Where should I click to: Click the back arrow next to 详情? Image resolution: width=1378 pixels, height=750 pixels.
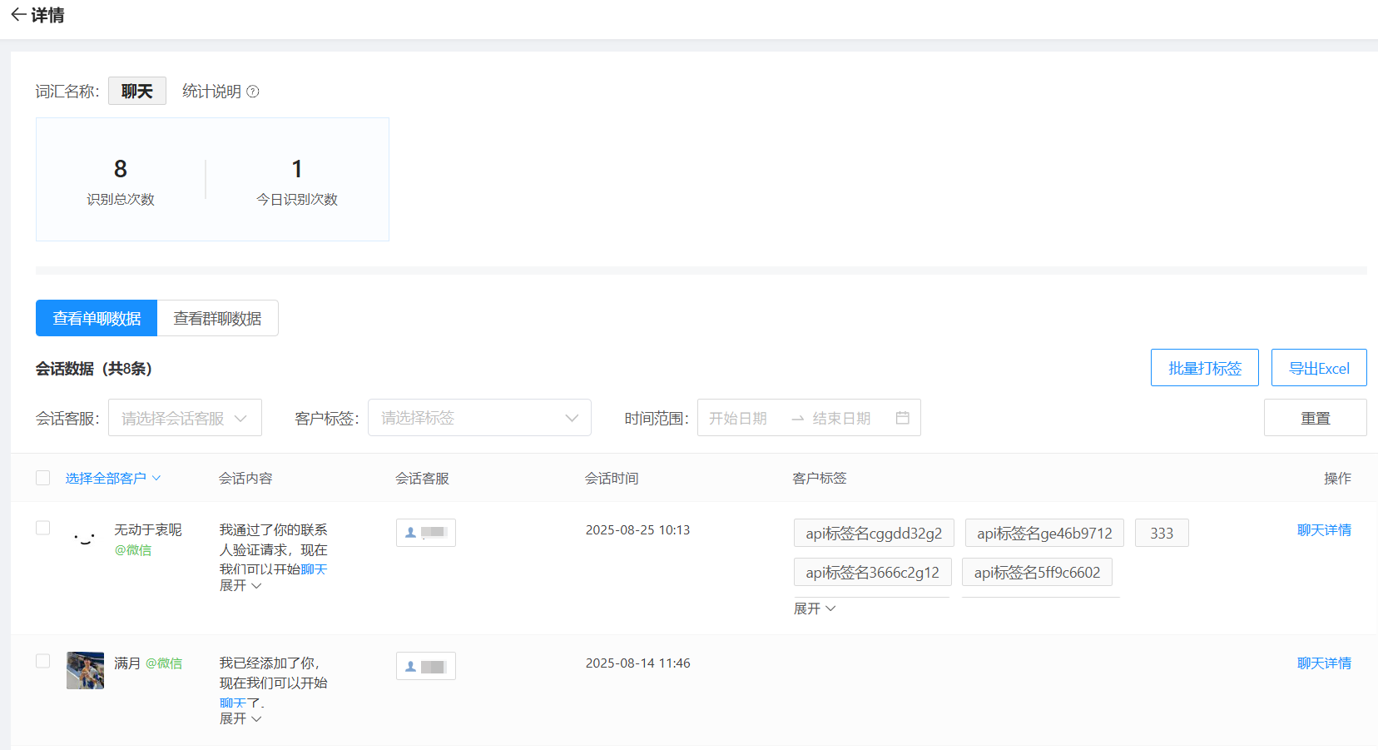(x=17, y=15)
